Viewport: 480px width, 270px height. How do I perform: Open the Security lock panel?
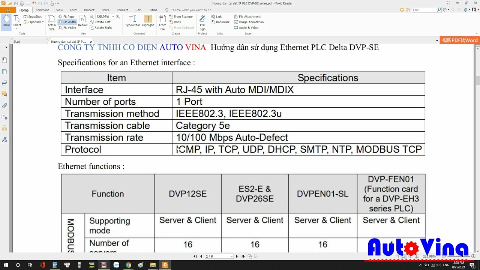(4, 128)
